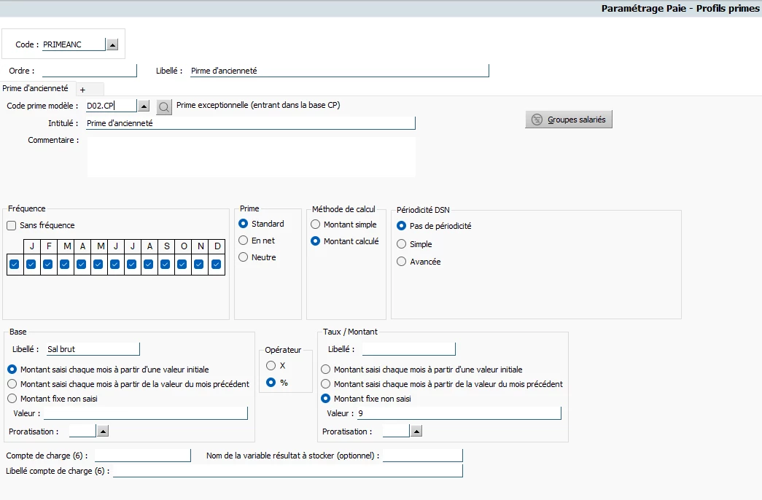Uncheck the D month checkbox
762x500 pixels.
point(217,265)
